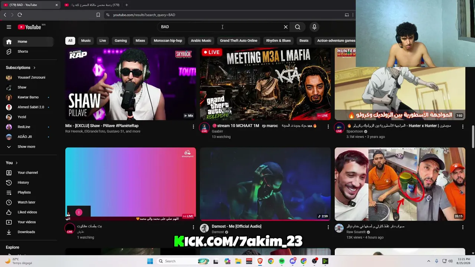
Task: Open Spotify from the taskbar
Action: point(282,261)
